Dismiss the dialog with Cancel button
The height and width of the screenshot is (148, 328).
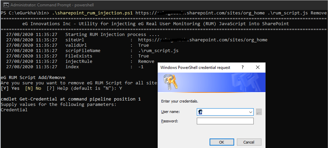(x=249, y=142)
